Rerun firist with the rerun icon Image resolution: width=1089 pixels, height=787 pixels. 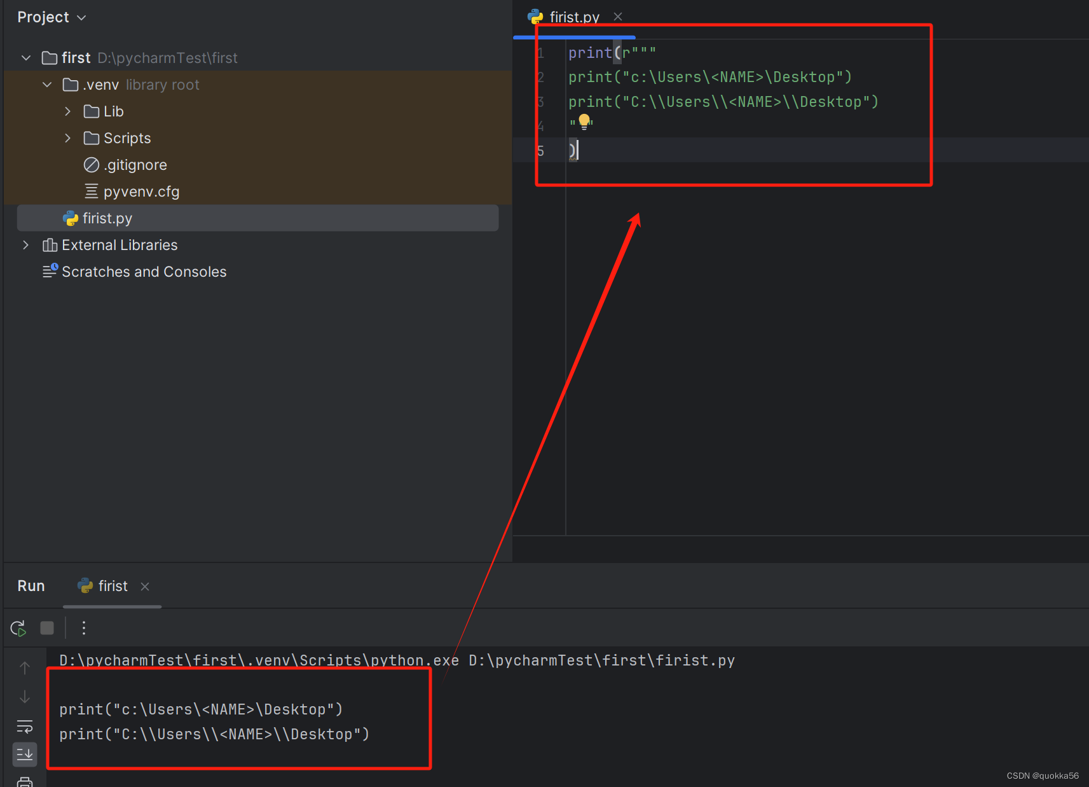pyautogui.click(x=18, y=629)
